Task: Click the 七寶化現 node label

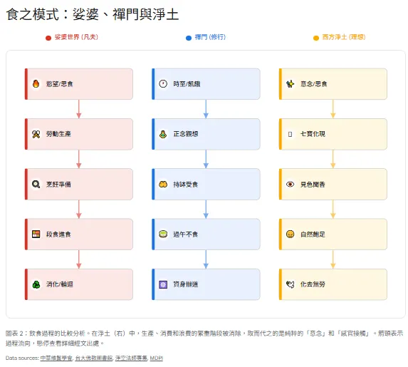Action: pos(313,134)
